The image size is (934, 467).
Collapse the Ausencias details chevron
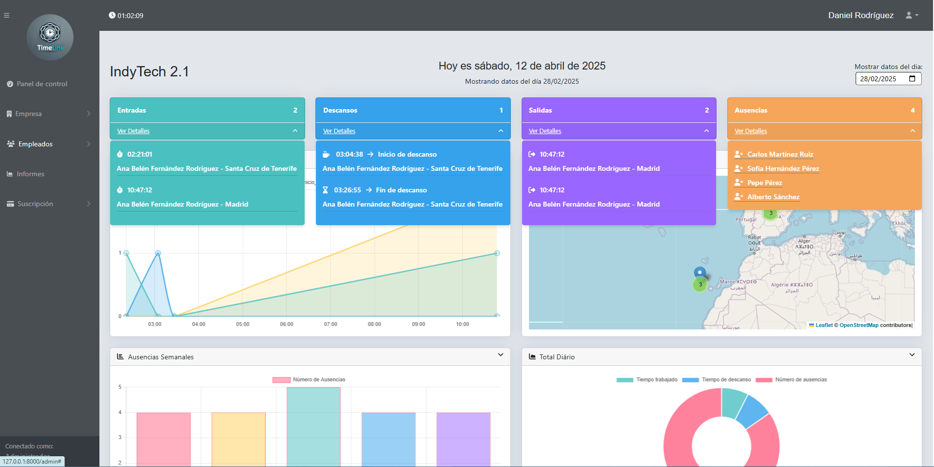[x=912, y=131]
